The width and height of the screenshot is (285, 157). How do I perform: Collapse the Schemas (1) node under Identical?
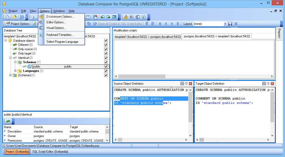pyautogui.click(x=15, y=62)
